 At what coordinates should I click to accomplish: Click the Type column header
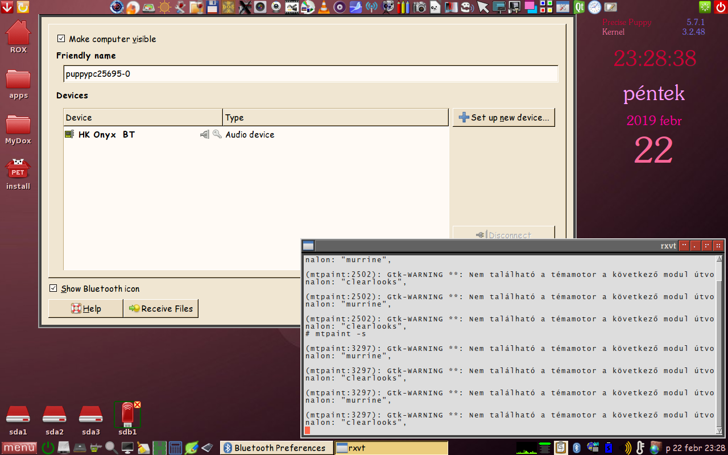336,118
